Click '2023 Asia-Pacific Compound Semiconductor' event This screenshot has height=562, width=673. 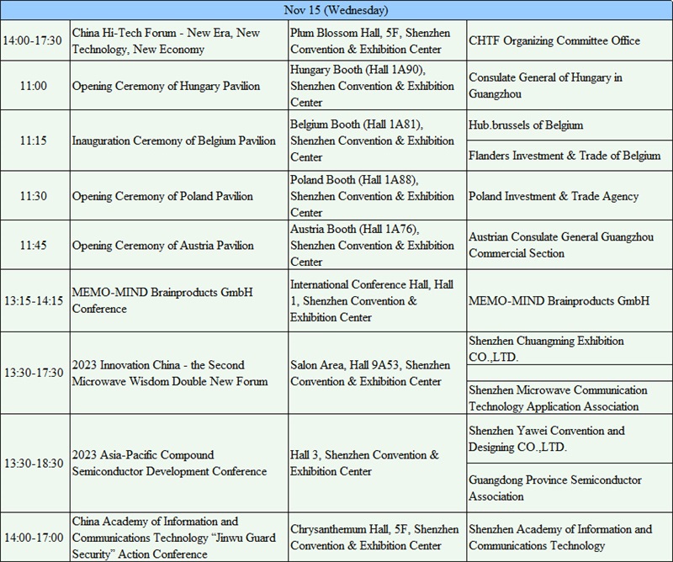[x=179, y=464]
